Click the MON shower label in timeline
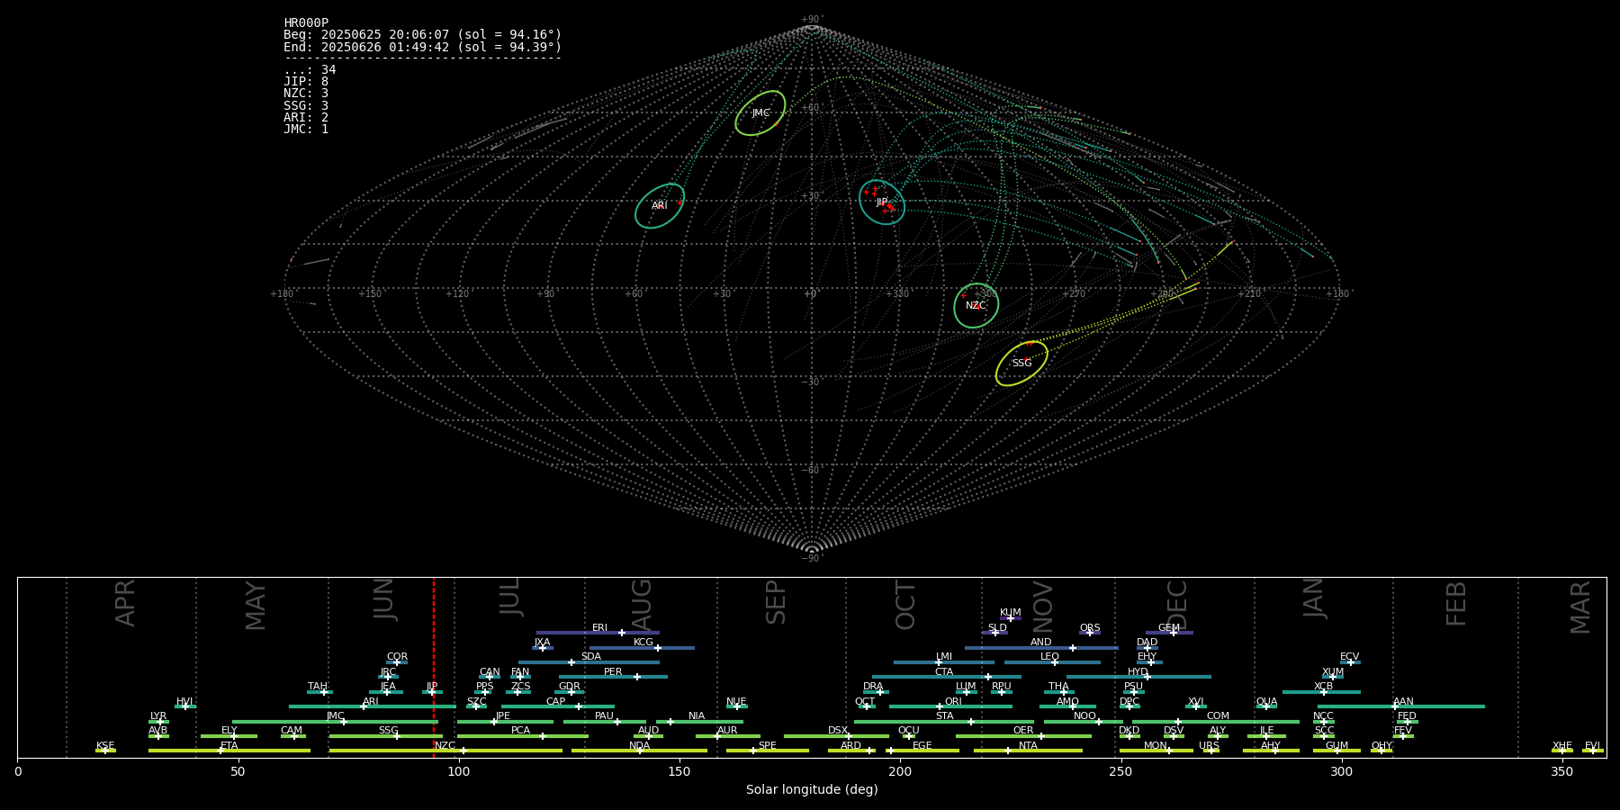The height and width of the screenshot is (810, 1620). click(1156, 746)
